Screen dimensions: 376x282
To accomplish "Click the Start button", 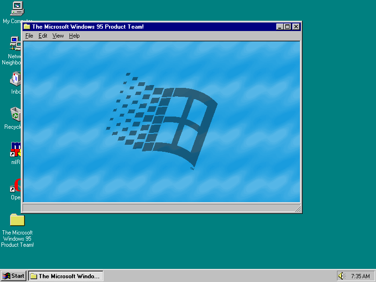I will point(14,276).
